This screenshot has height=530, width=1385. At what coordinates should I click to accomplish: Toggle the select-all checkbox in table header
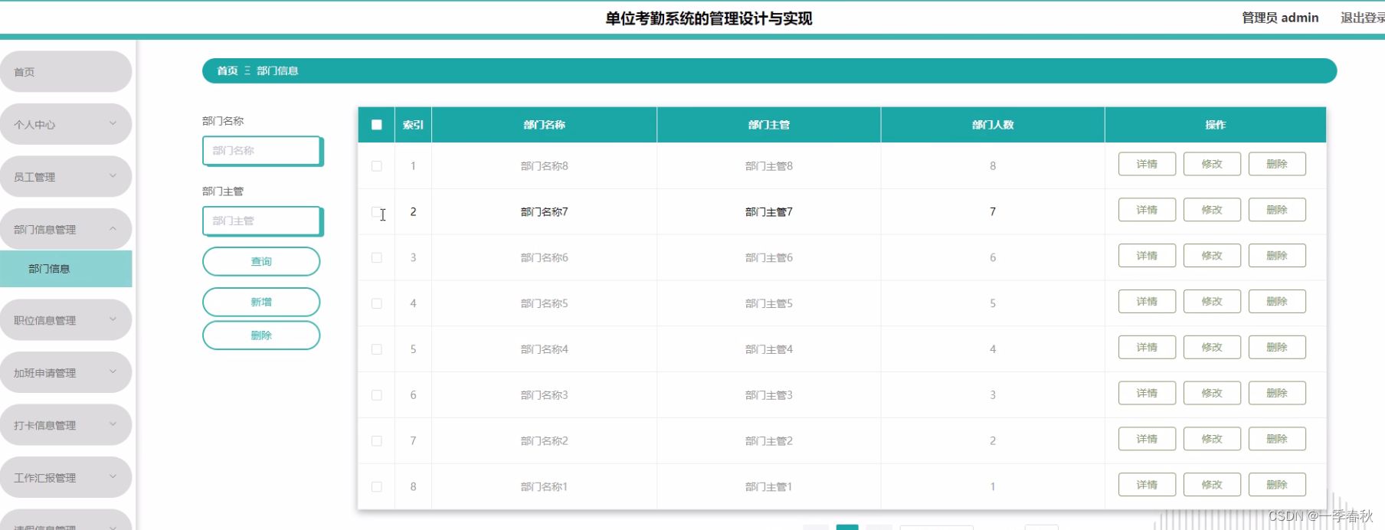click(x=376, y=125)
